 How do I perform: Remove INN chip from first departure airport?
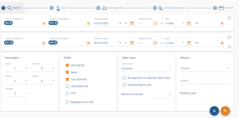tap(11, 23)
